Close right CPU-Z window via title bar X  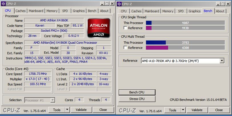coord(228,4)
